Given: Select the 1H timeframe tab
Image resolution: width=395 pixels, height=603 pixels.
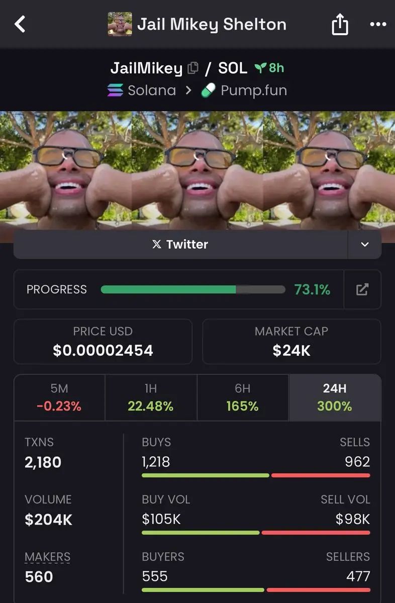Looking at the screenshot, I should [151, 397].
